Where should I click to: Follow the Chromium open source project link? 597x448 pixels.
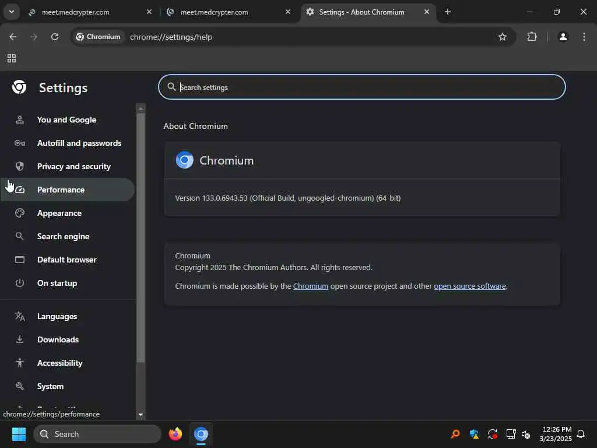click(x=310, y=286)
